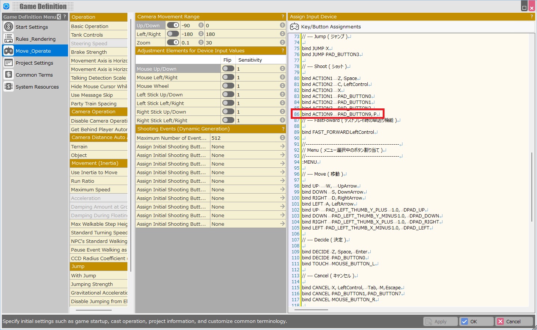The width and height of the screenshot is (537, 330).
Task: Open the Common Terms icon
Action: point(9,75)
